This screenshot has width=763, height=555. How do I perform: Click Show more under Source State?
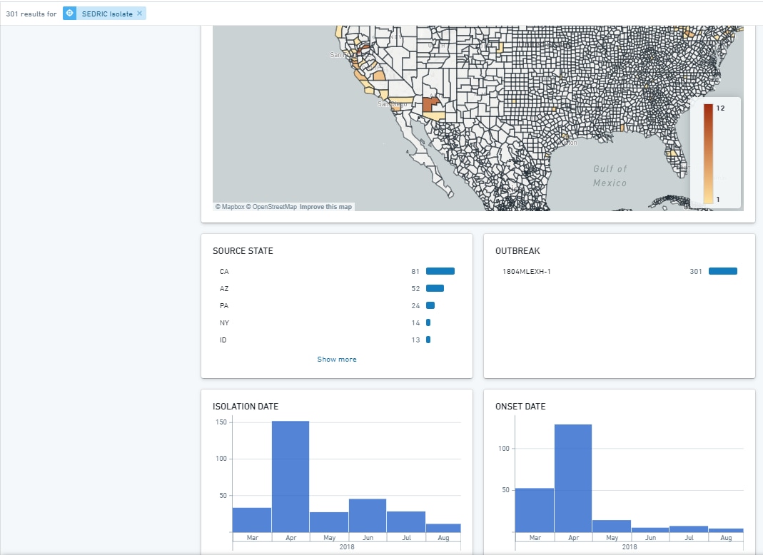pos(337,359)
